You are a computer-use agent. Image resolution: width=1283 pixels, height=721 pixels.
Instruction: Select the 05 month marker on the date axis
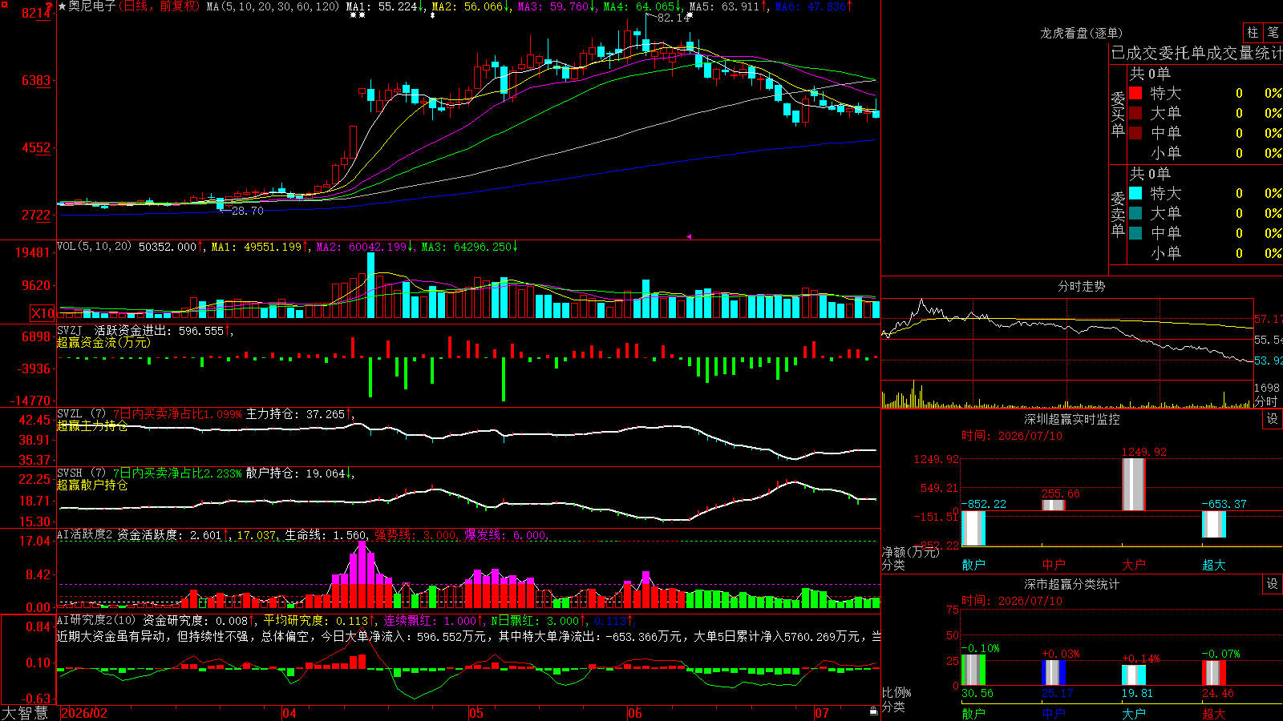coord(476,713)
